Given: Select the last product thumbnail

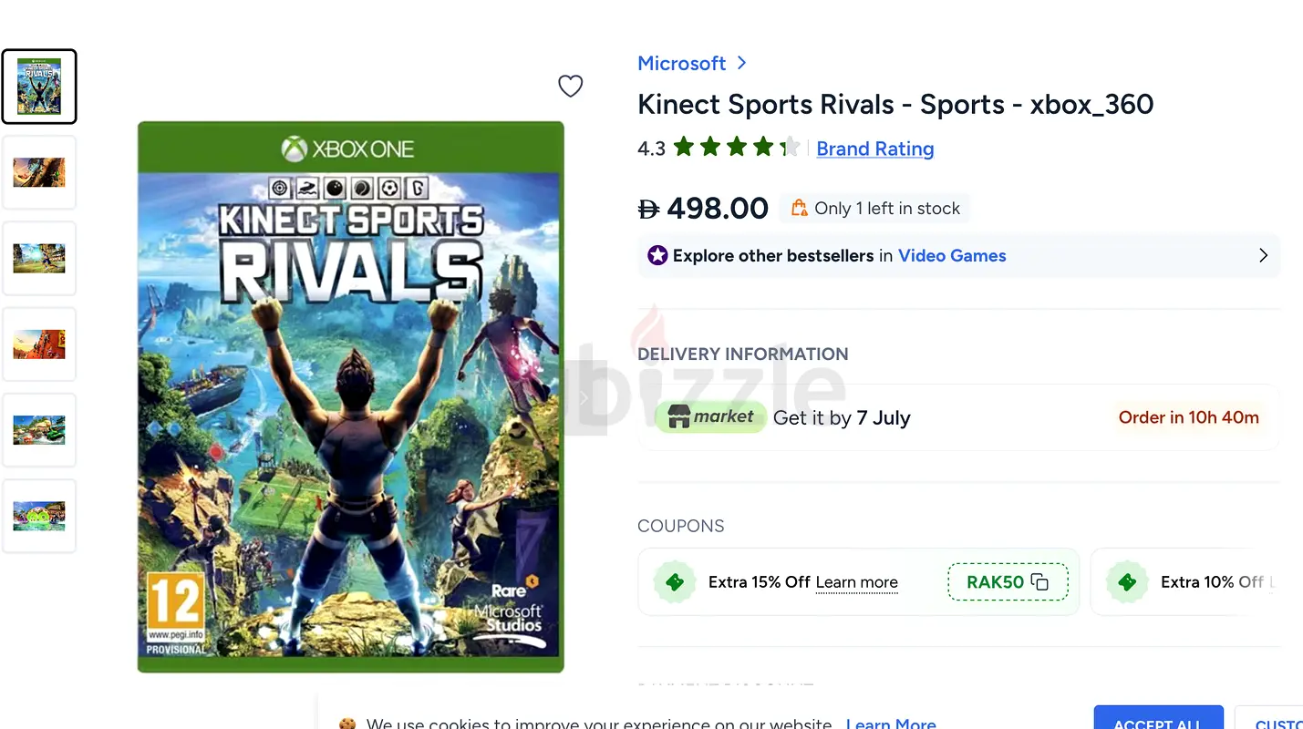Looking at the screenshot, I should [x=39, y=516].
